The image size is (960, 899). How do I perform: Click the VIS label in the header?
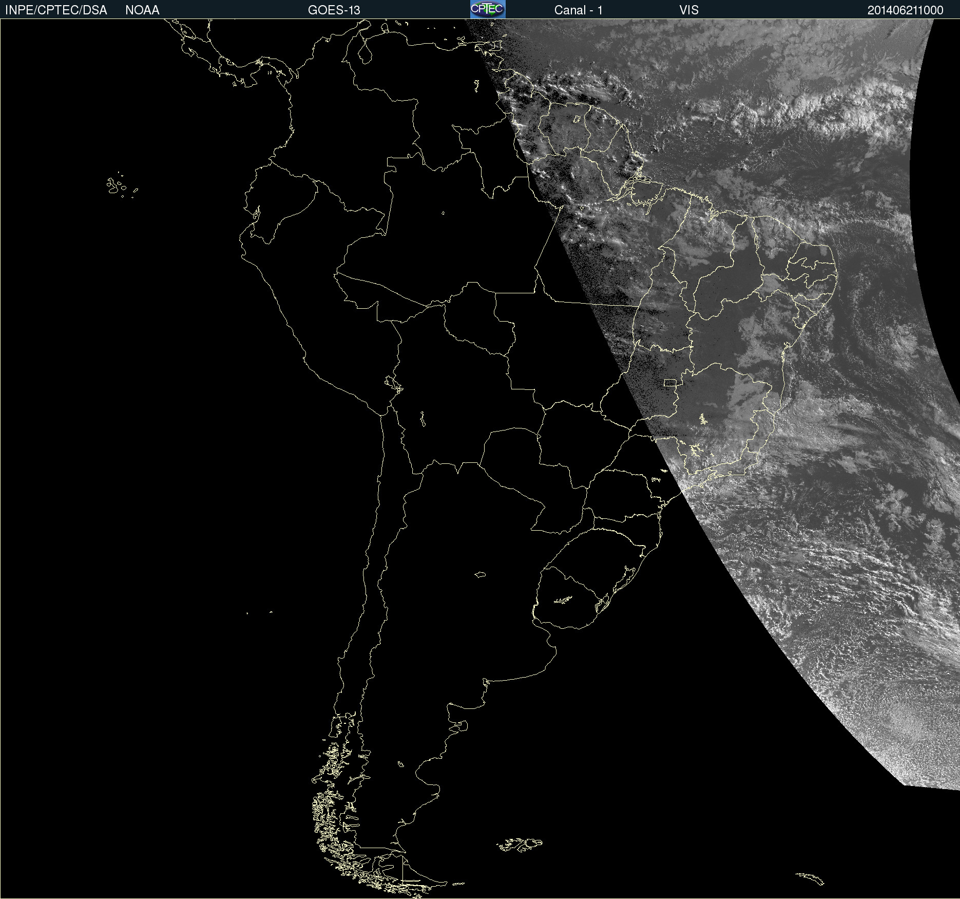(688, 10)
